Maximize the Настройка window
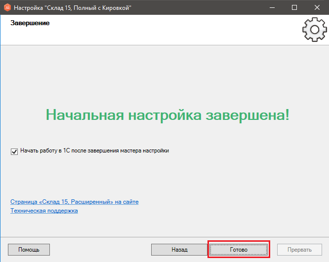 (x=294, y=7)
